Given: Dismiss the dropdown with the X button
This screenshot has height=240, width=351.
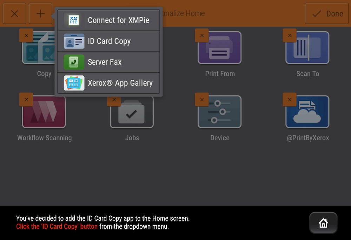Looking at the screenshot, I should click(x=14, y=13).
